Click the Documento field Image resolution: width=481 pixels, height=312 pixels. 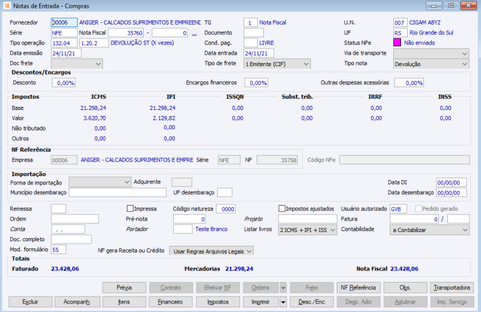coord(254,33)
